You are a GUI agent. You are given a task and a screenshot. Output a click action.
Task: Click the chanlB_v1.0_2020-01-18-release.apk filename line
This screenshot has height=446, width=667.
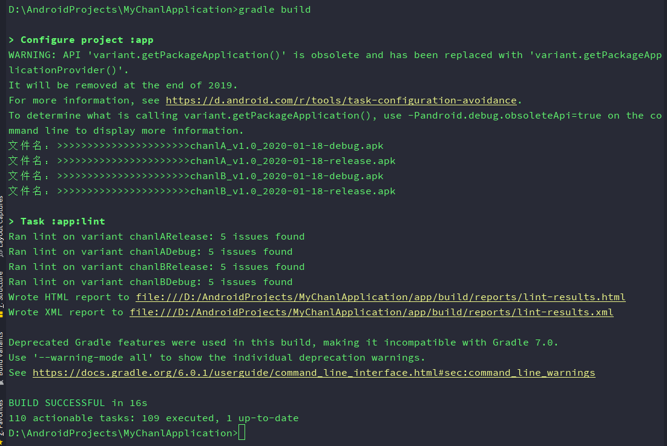coord(202,191)
